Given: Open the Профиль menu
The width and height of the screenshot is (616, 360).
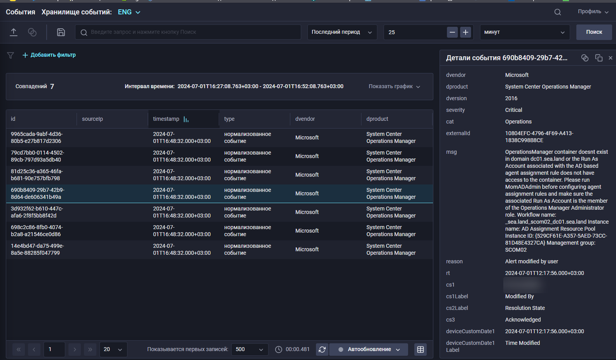Looking at the screenshot, I should coord(593,12).
